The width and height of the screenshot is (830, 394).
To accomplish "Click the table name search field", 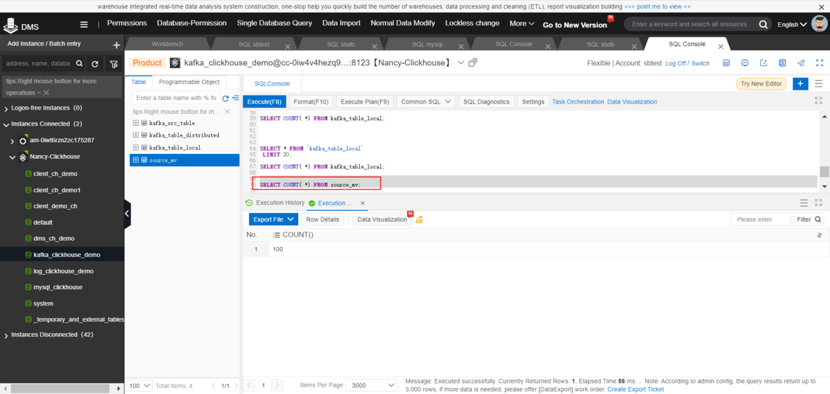I will (176, 98).
